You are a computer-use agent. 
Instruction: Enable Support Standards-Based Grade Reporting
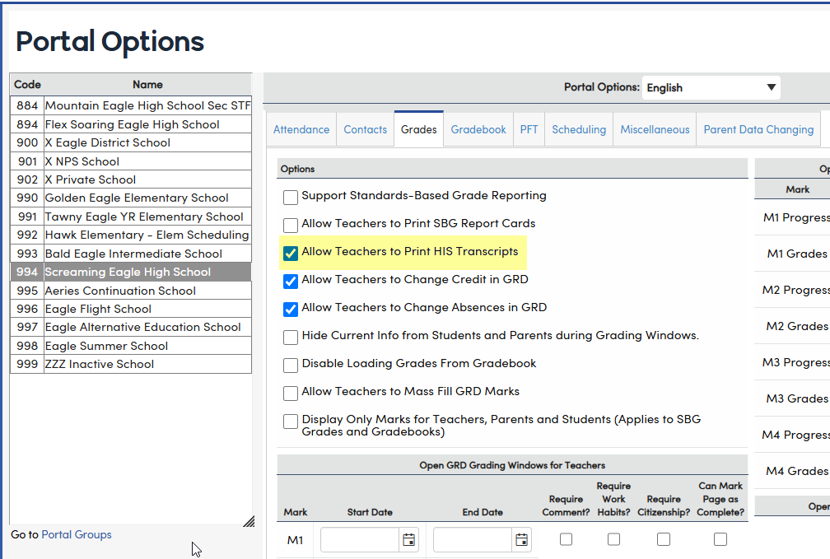click(x=291, y=197)
